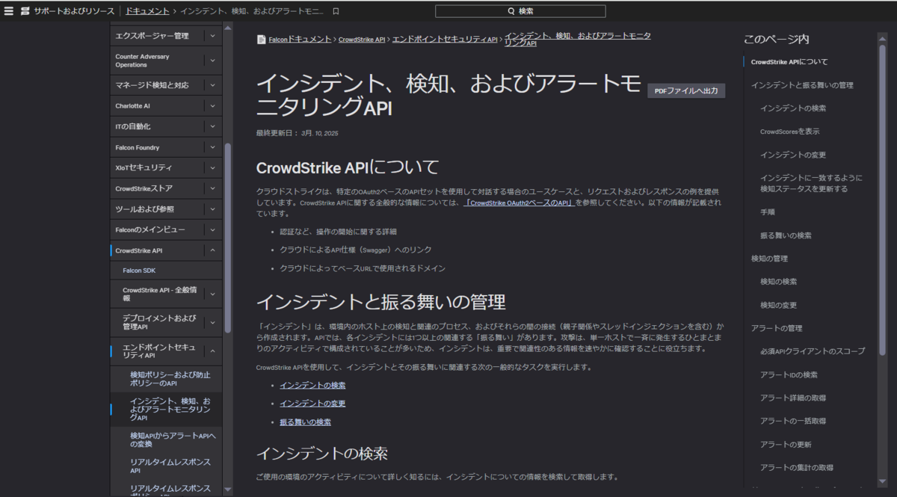The width and height of the screenshot is (897, 497).
Task: Click the last breadcrumb インシデント、検知…モニタリングAPI
Action: pyautogui.click(x=577, y=40)
